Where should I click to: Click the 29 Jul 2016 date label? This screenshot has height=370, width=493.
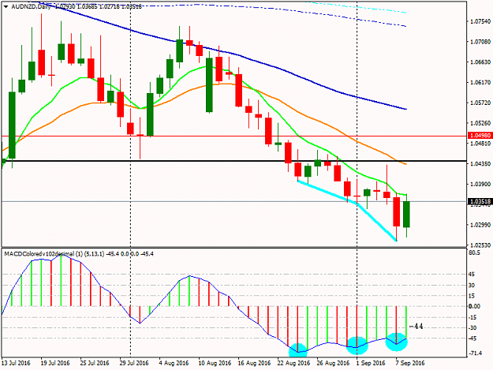pyautogui.click(x=134, y=363)
